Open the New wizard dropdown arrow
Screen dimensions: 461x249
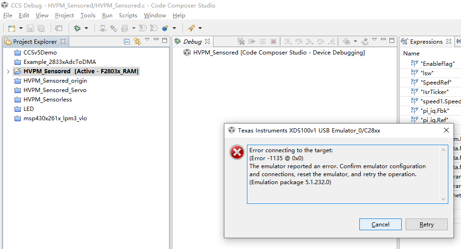pos(21,28)
